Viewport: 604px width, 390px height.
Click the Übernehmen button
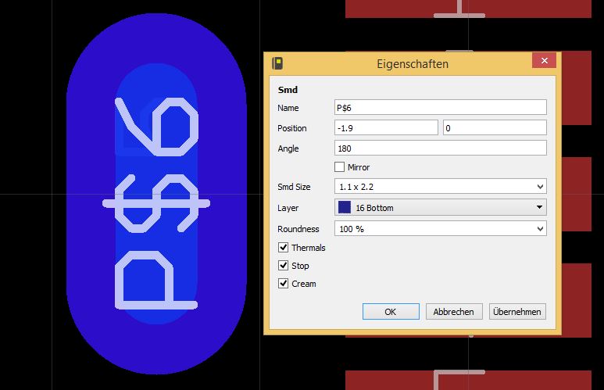(x=517, y=311)
